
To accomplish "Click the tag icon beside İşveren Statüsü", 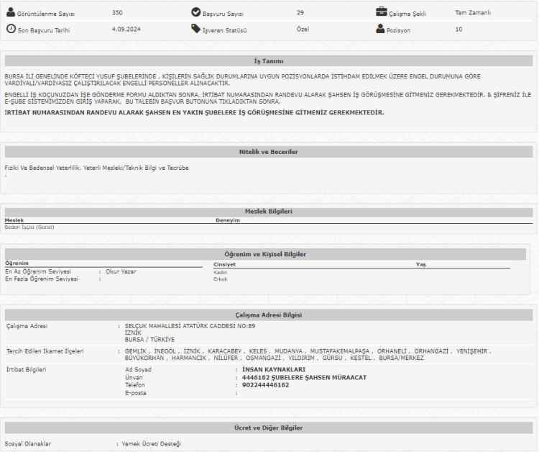I will (x=196, y=29).
